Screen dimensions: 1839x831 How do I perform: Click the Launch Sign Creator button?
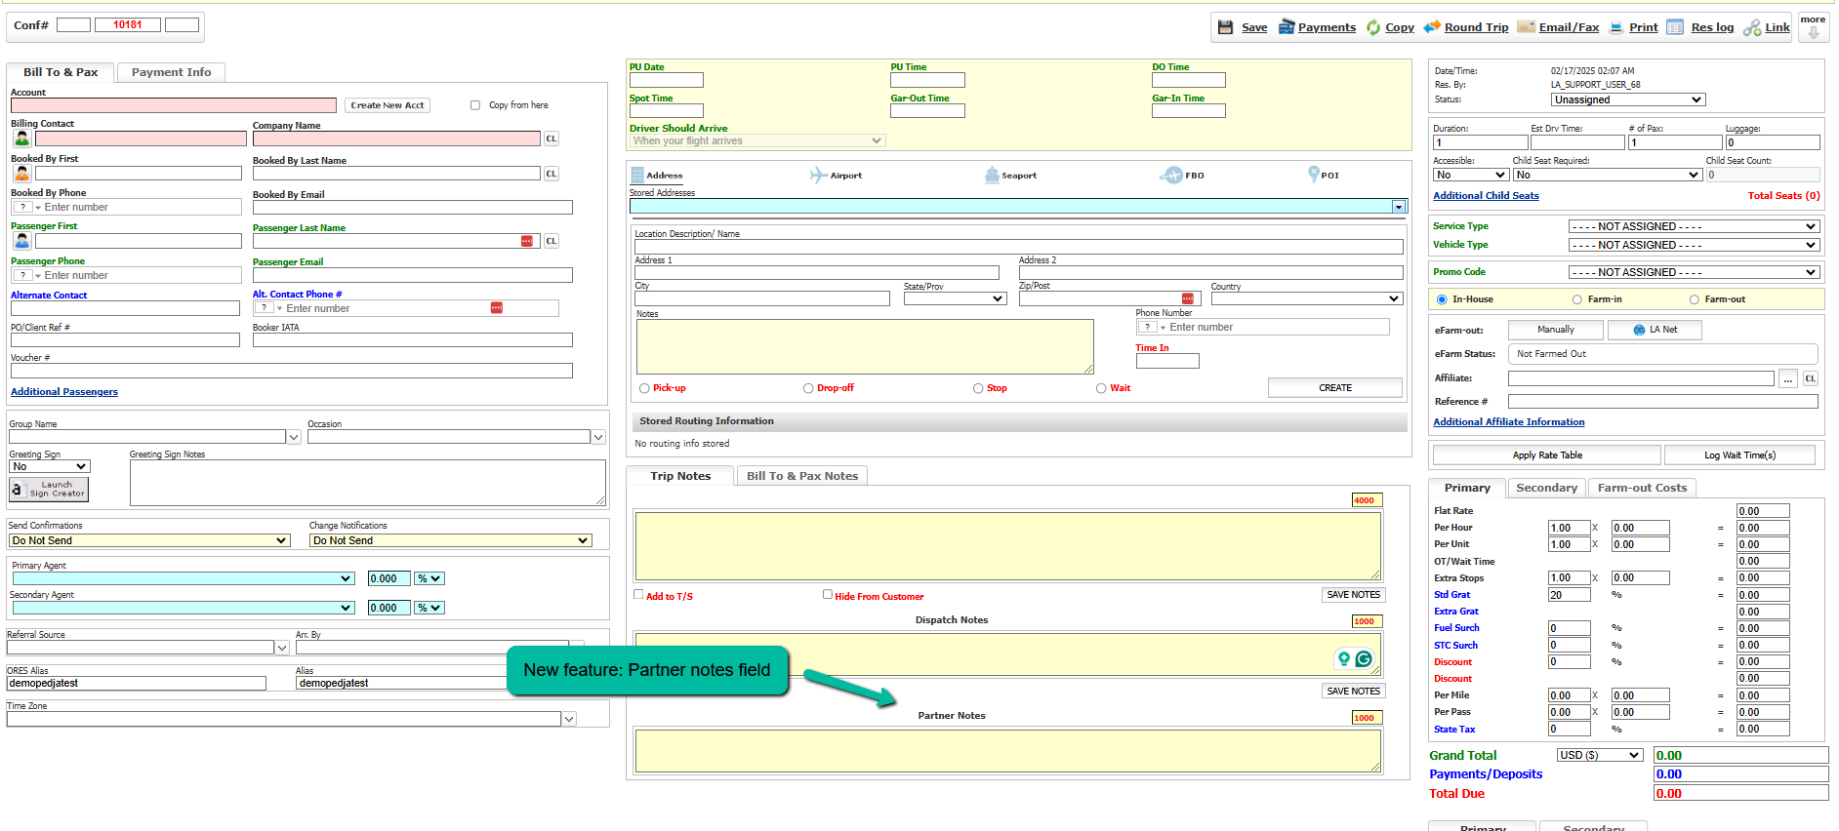point(49,489)
